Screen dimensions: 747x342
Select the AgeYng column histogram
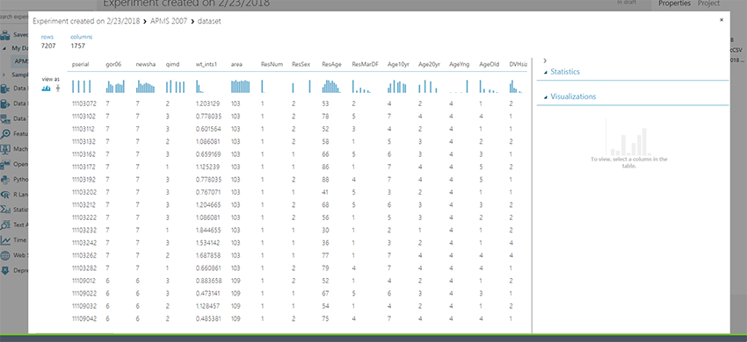459,87
